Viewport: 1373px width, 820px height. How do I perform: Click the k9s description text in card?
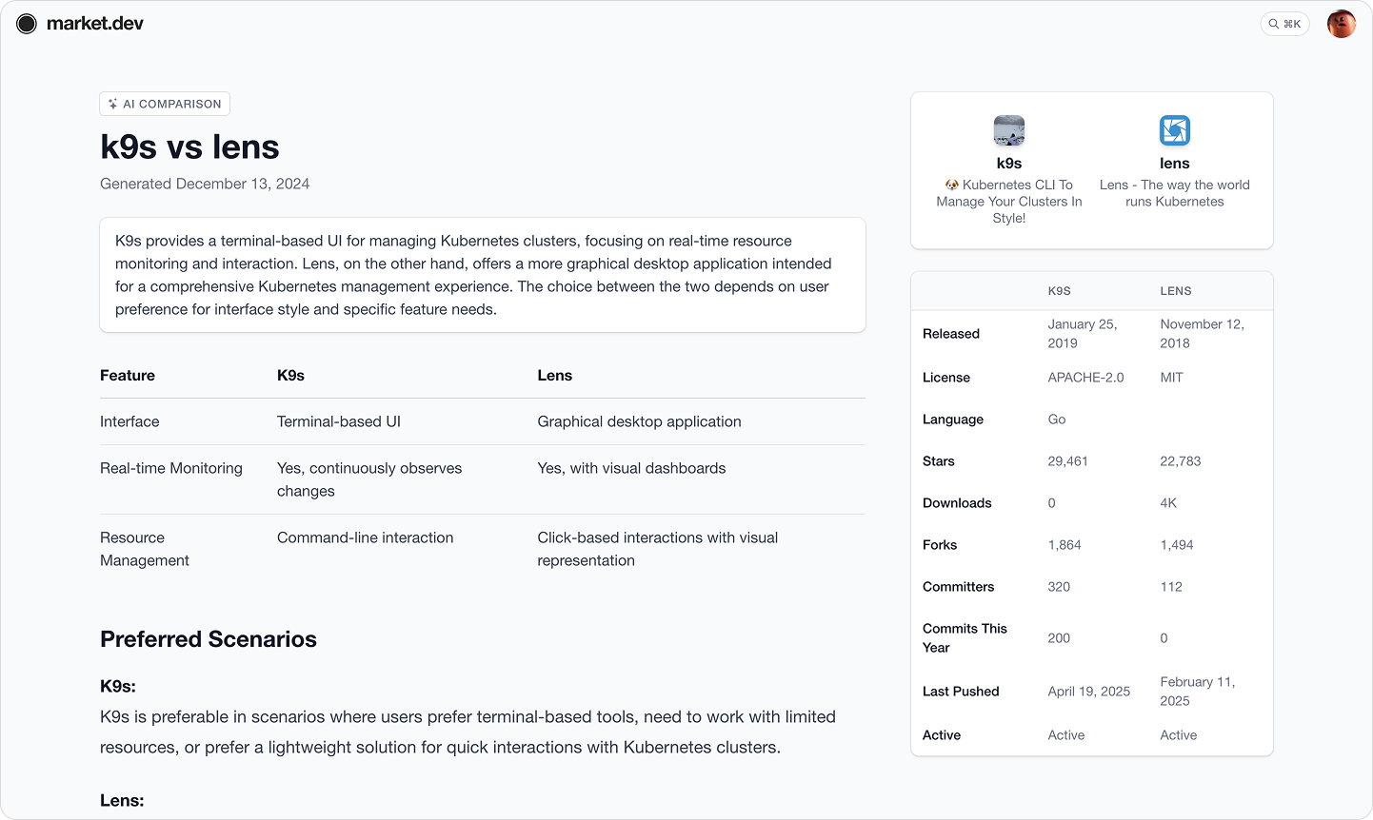(1009, 202)
